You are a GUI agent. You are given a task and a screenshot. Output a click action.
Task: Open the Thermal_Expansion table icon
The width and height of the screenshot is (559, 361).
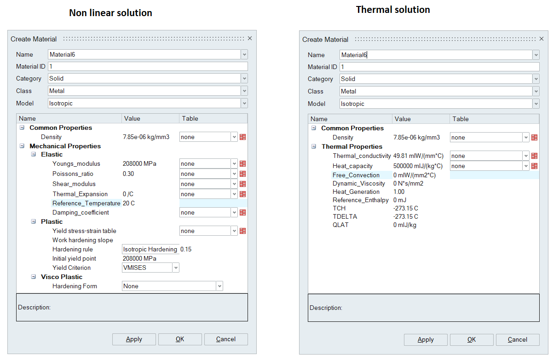[x=243, y=194]
